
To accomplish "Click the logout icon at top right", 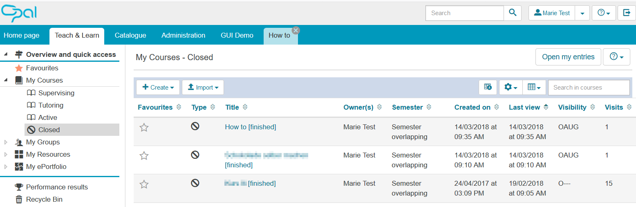I will click(x=627, y=13).
